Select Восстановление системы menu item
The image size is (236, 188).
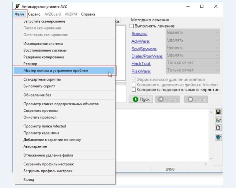[64, 50]
